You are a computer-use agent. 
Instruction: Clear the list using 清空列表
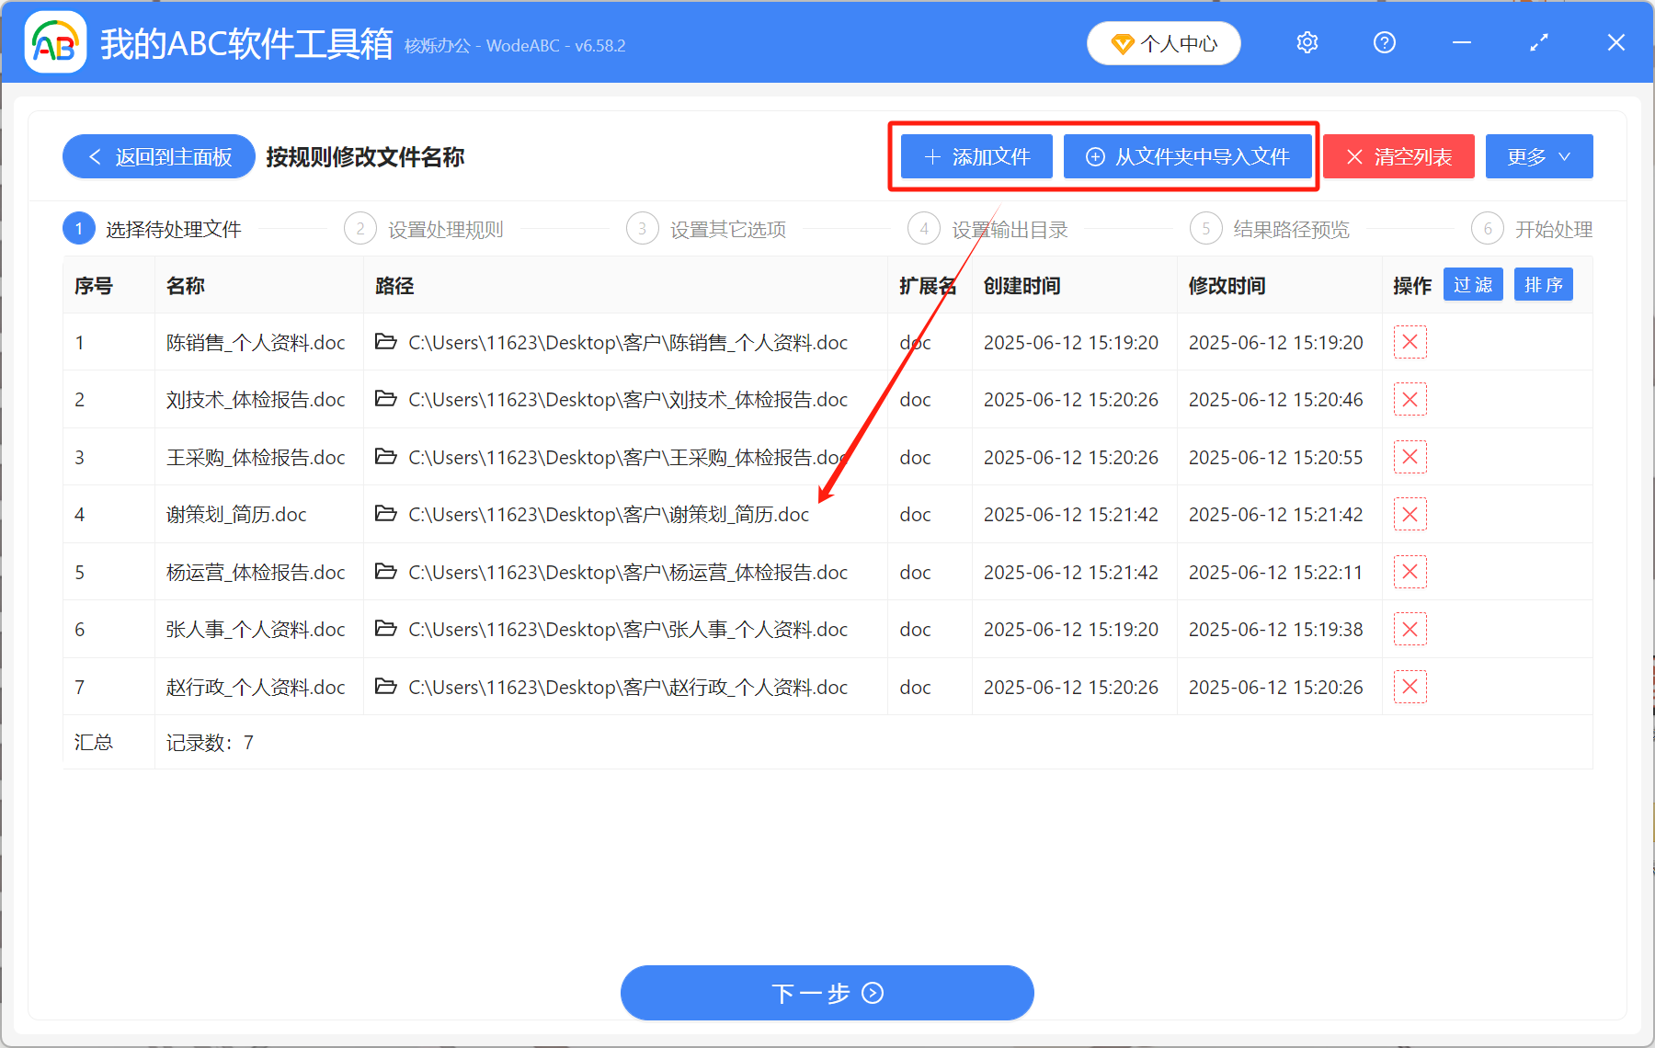point(1398,156)
